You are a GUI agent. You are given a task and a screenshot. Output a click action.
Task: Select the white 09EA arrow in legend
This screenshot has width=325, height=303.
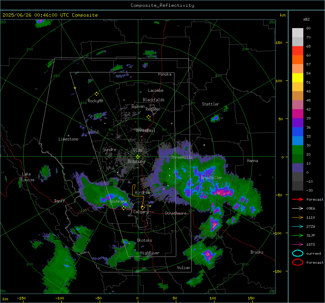coord(298,209)
